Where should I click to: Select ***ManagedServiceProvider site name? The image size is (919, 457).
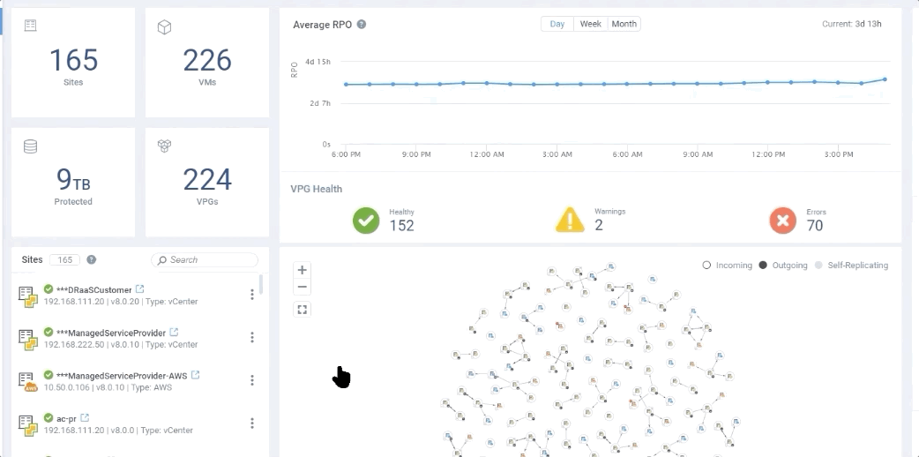click(x=111, y=333)
